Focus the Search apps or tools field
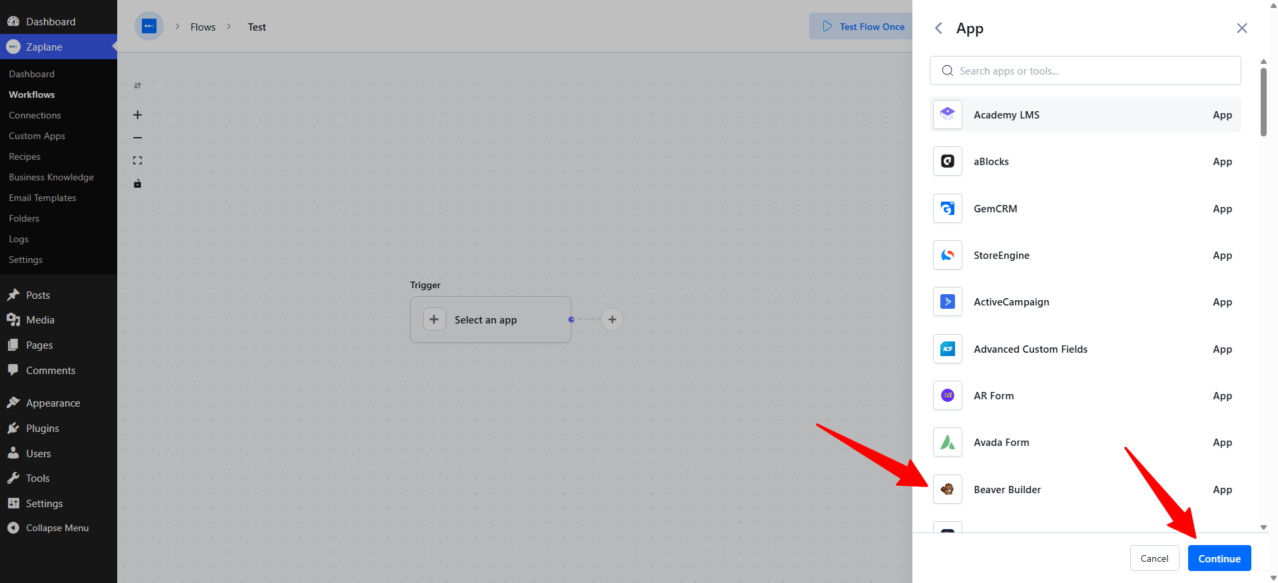 pos(1086,71)
